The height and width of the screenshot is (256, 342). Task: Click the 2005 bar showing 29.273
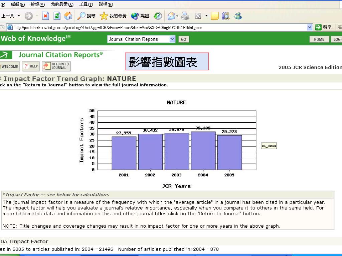(229, 152)
